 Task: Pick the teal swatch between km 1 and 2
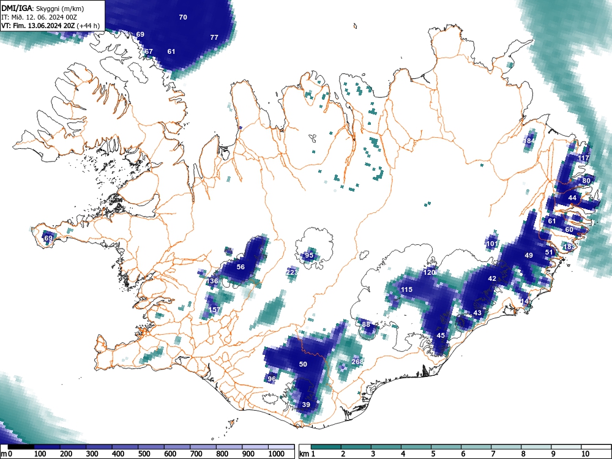click(326, 447)
